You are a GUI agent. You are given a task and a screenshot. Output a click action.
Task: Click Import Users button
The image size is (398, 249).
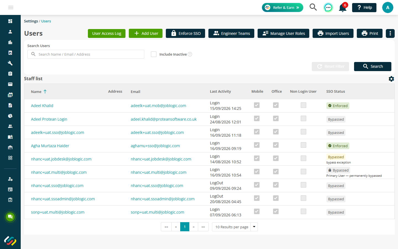coord(333,33)
